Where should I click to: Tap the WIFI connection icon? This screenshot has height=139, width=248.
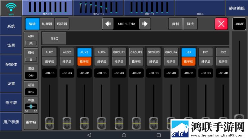click(x=11, y=8)
